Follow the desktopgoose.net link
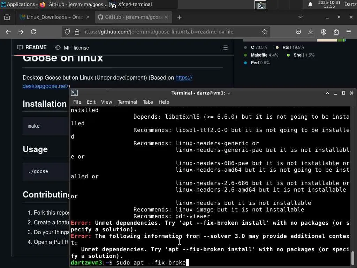Image resolution: width=357 pixels, height=268 pixels. click(107, 82)
